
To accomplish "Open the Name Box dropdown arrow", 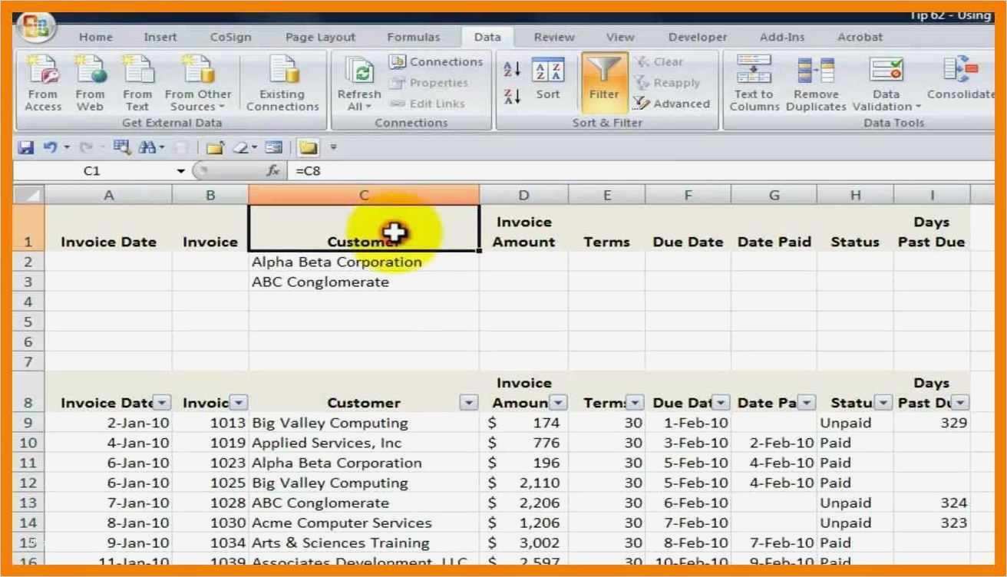I will [181, 172].
